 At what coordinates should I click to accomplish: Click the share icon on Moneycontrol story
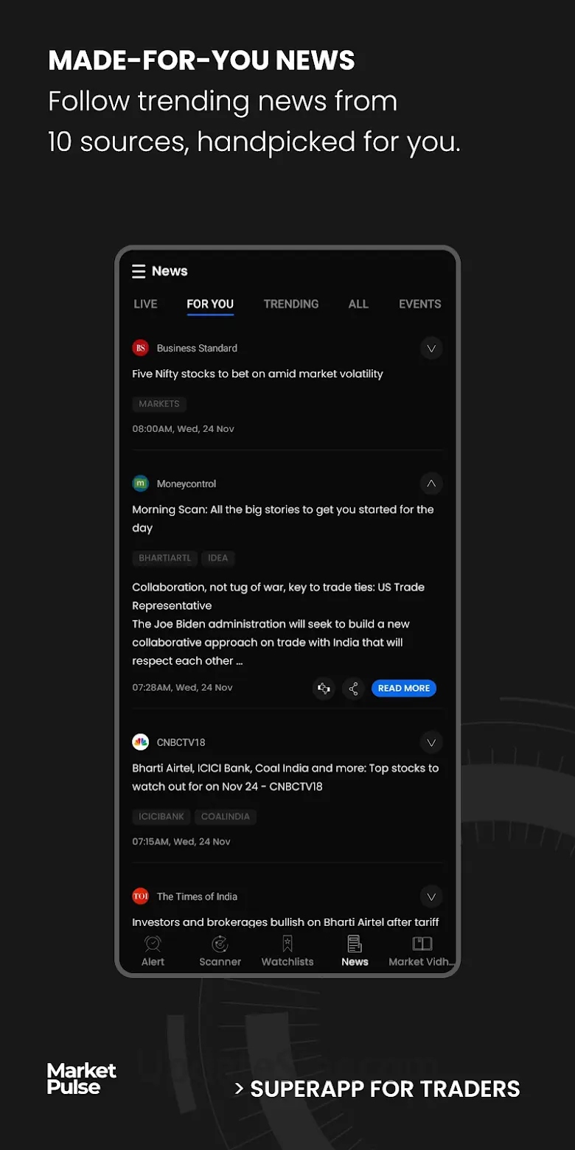coord(354,689)
